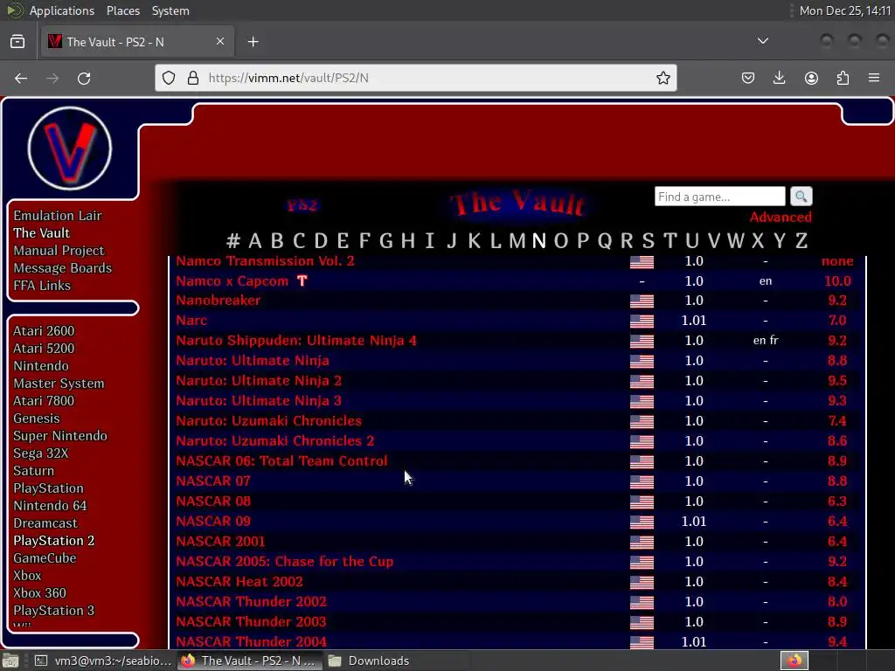Bookmark this page with the star icon

[663, 78]
